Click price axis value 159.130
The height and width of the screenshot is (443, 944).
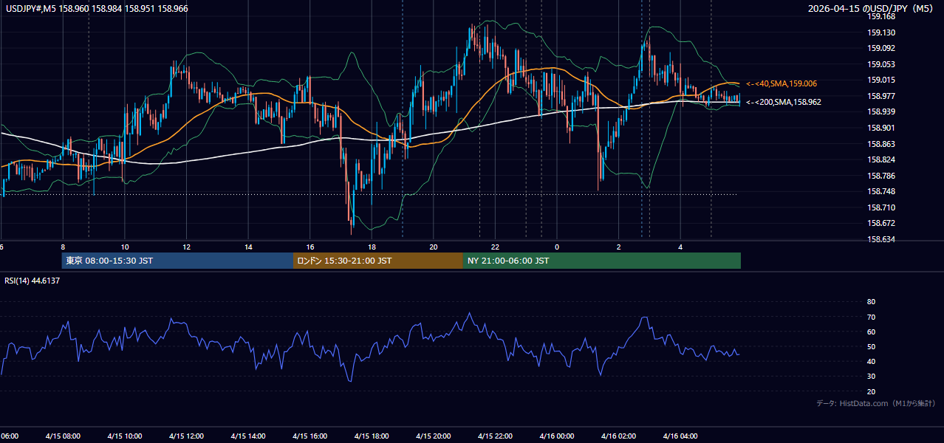(x=881, y=32)
